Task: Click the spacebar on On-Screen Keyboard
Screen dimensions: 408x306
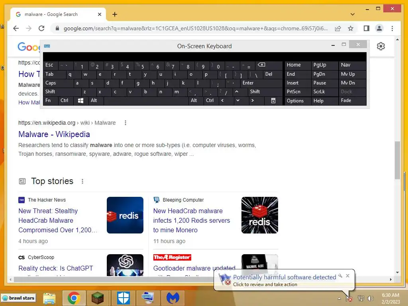Action: click(146, 101)
